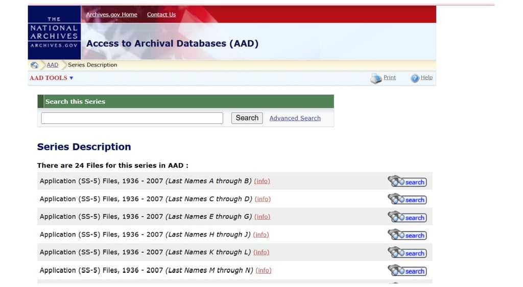Search the Last Names C through D file
Screen dimensions: 523x287
click(407, 199)
